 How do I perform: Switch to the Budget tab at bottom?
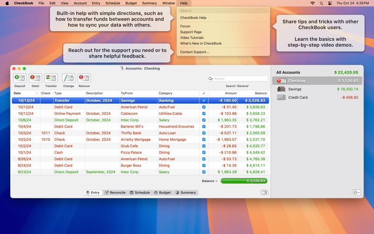pos(162,192)
